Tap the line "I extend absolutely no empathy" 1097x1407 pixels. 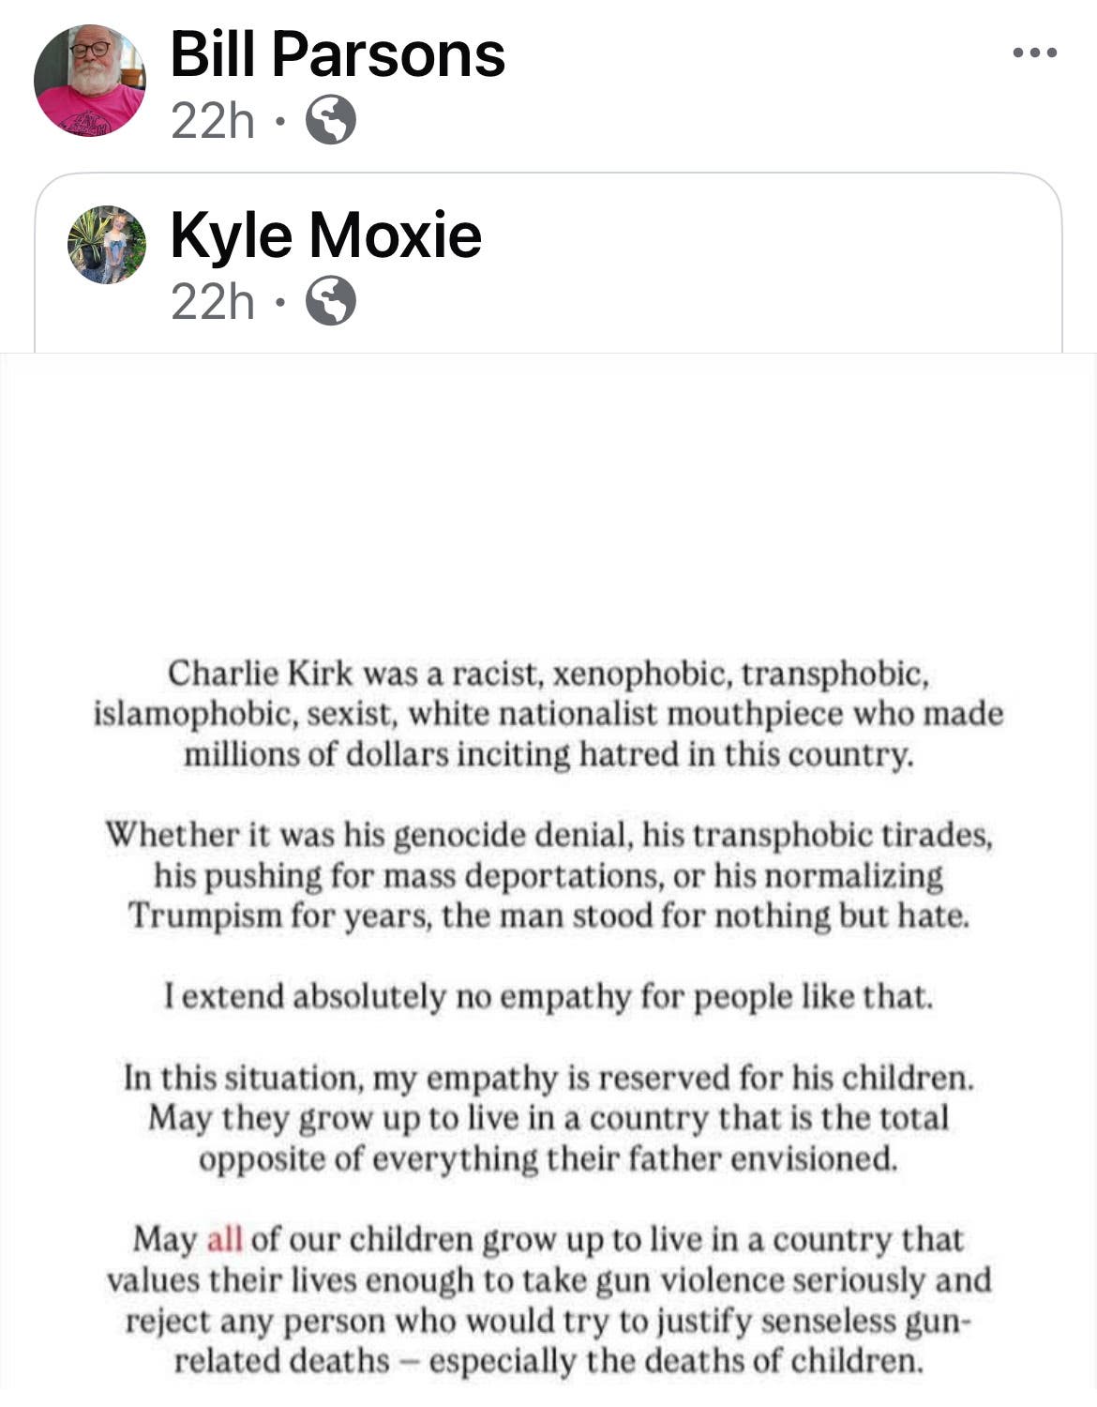(x=548, y=996)
